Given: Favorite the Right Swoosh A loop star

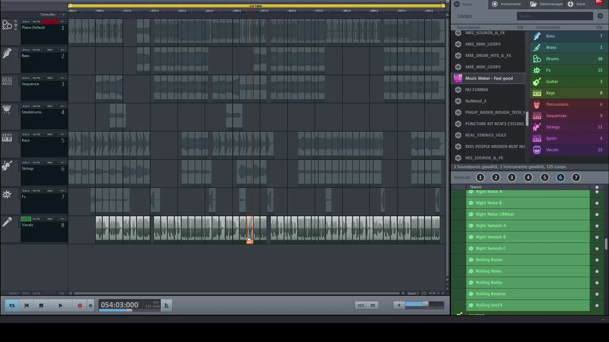Looking at the screenshot, I should coord(597,226).
